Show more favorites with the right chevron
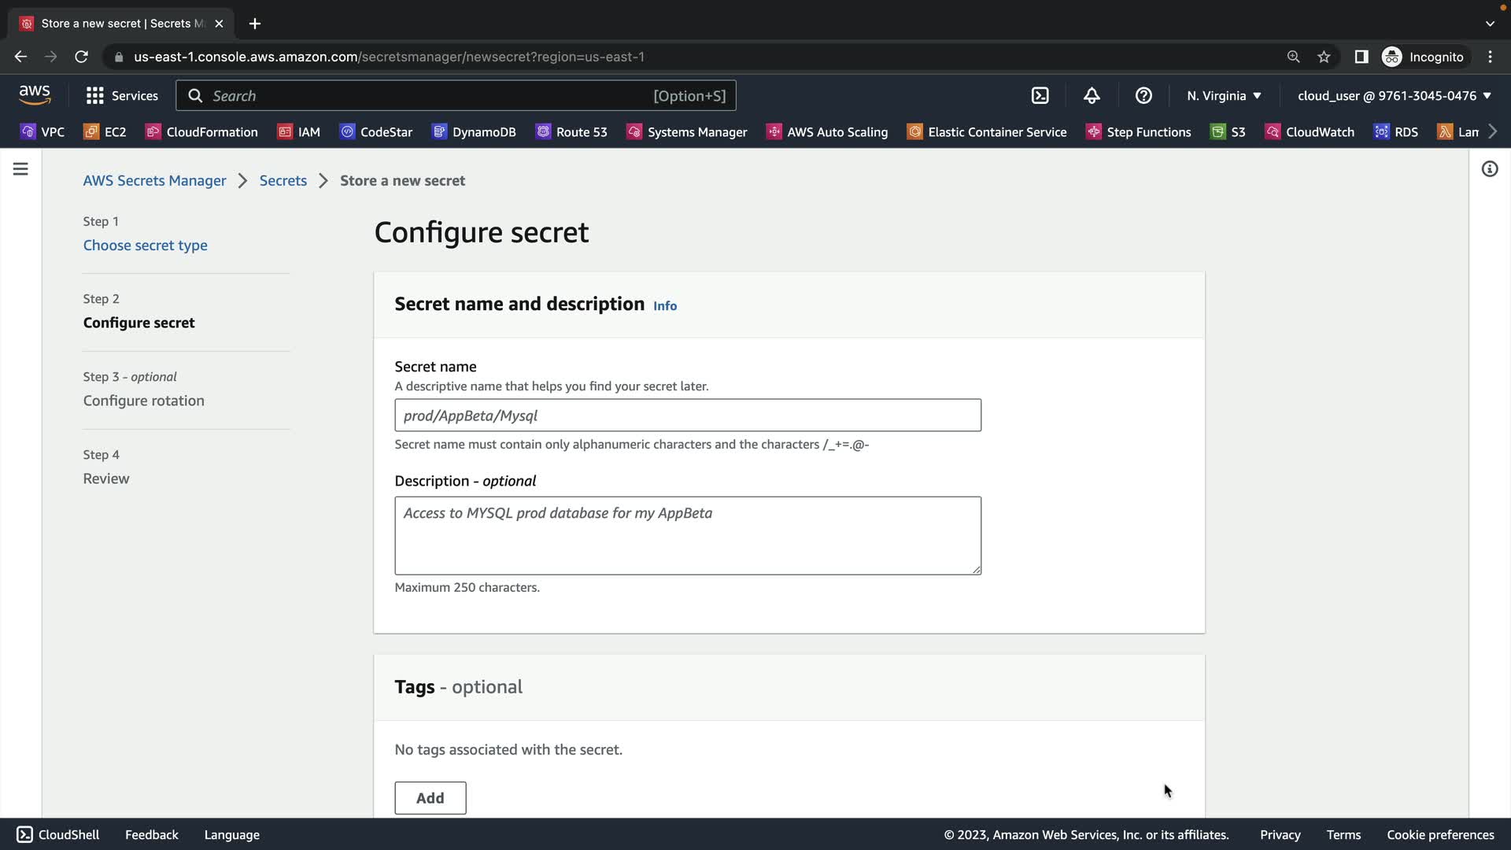 click(1493, 131)
